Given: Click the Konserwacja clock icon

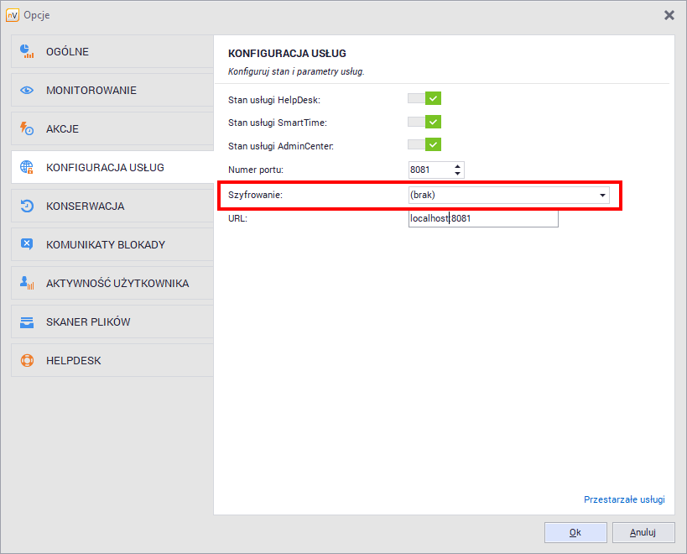Looking at the screenshot, I should point(27,206).
